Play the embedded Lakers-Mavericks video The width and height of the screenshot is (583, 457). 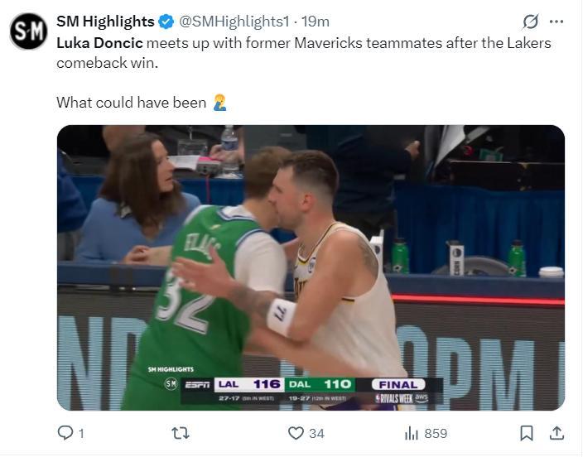point(311,267)
